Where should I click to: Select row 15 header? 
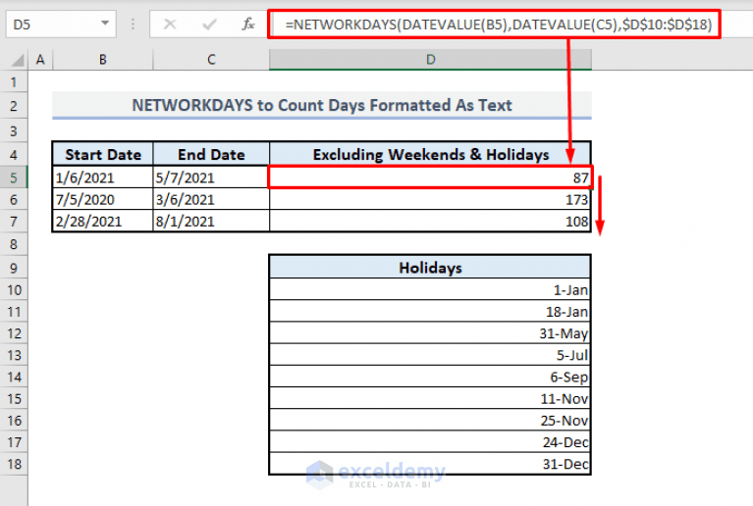[14, 398]
